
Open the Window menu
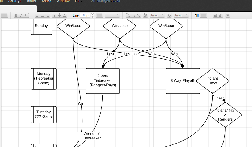tap(63, 1)
